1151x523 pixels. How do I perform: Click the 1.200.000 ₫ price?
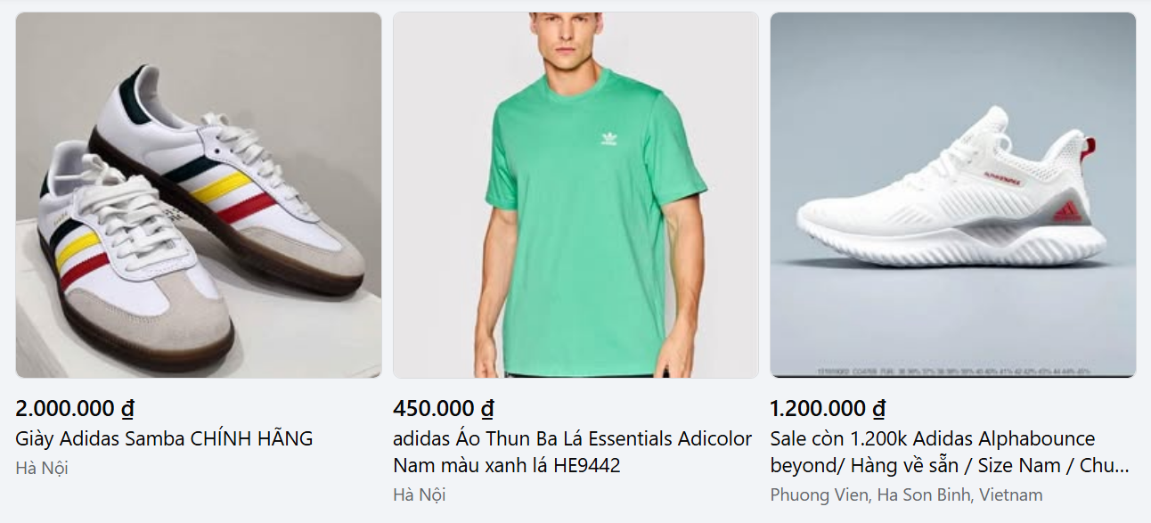(x=828, y=409)
